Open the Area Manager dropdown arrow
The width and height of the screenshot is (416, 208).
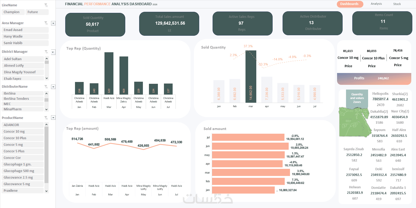pos(53,23)
